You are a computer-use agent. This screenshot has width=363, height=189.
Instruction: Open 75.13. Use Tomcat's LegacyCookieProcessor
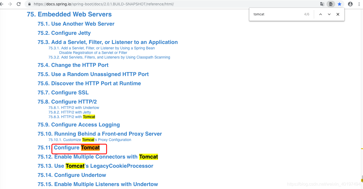pos(95,166)
